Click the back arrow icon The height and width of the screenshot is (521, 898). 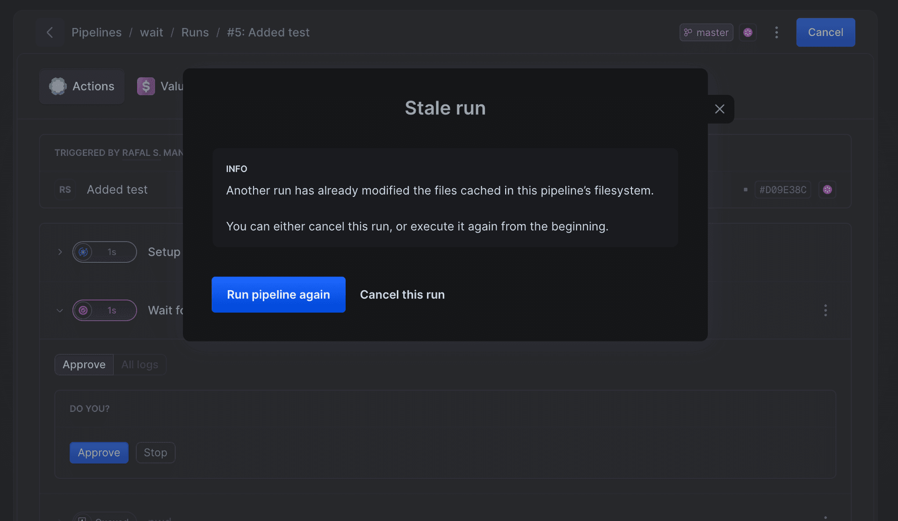pyautogui.click(x=50, y=32)
